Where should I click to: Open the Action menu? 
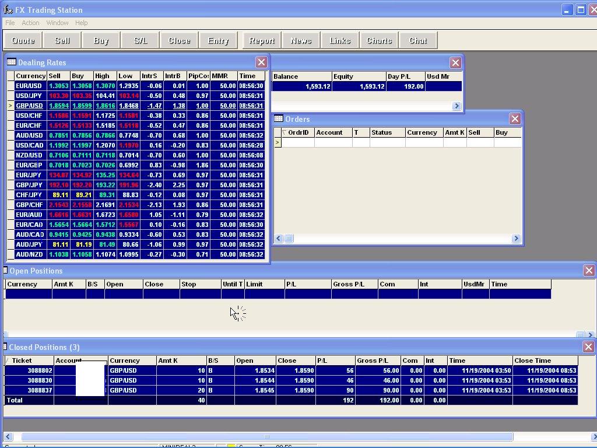pos(30,23)
